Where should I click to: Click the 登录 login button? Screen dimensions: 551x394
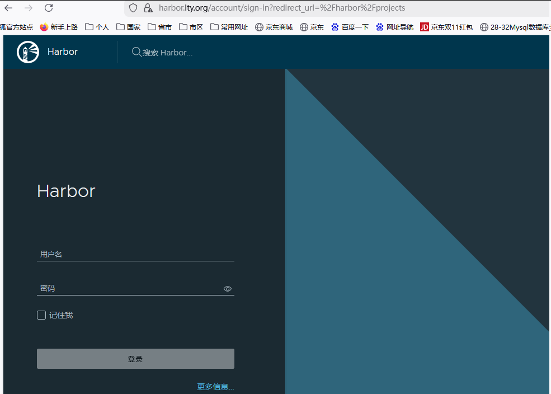(135, 359)
